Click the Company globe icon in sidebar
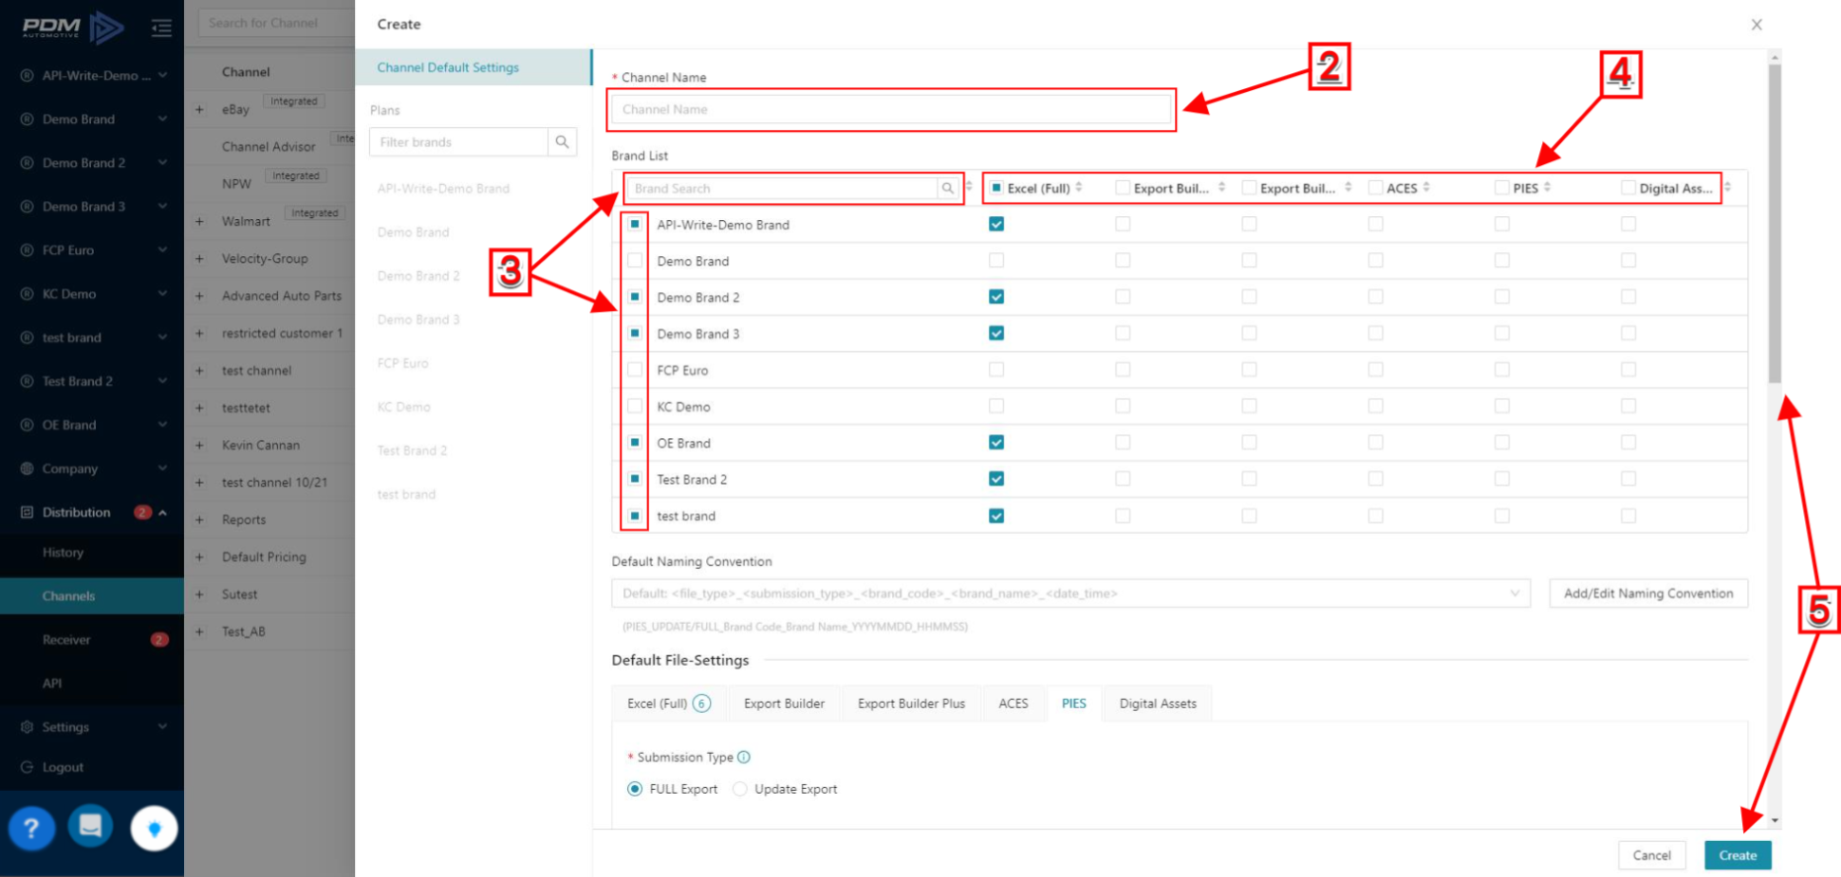1841x877 pixels. point(27,468)
